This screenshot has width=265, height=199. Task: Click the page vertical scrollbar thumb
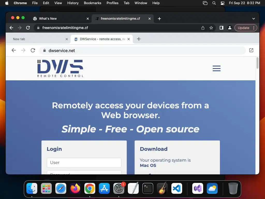click(257, 63)
